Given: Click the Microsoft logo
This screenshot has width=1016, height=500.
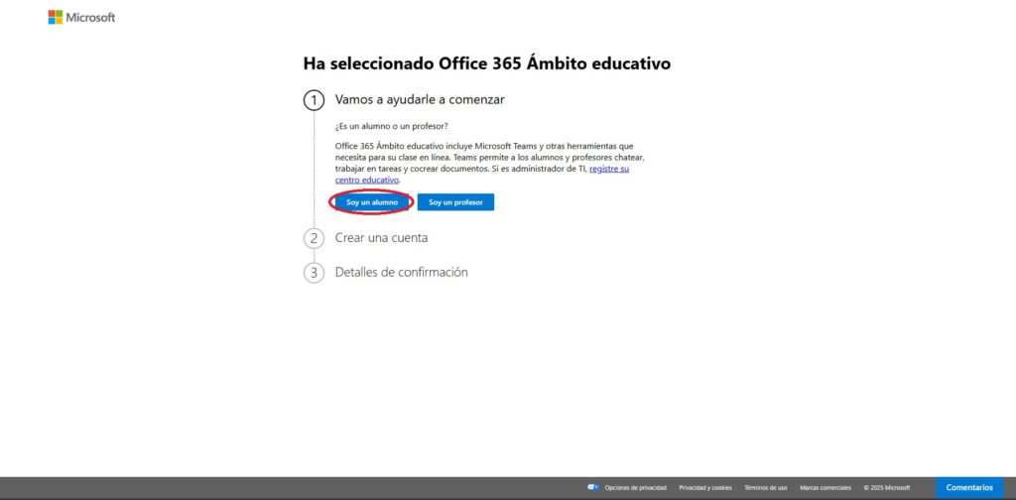Looking at the screenshot, I should coord(81,18).
